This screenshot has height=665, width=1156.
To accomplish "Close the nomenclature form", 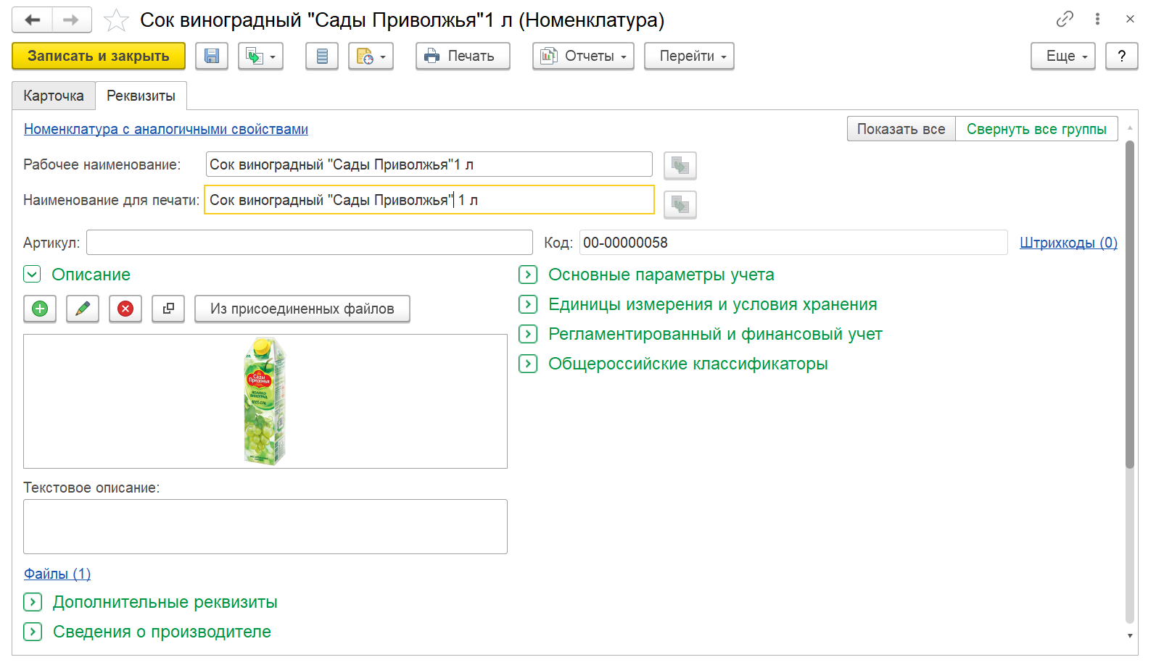I will [1130, 19].
